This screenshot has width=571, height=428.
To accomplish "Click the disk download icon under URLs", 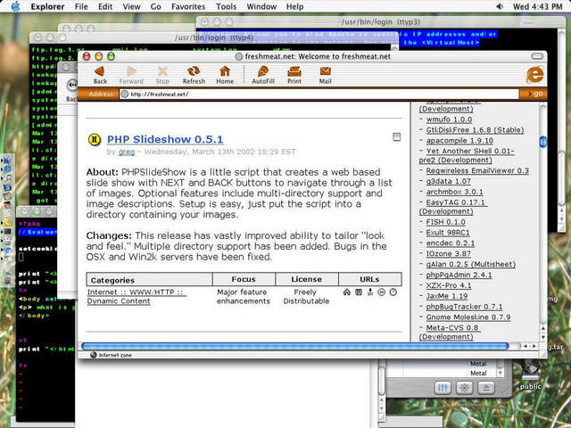I will pos(359,292).
